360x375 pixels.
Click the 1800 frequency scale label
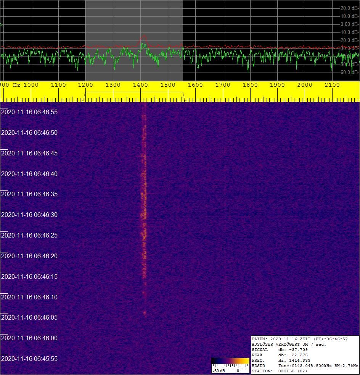pos(250,85)
